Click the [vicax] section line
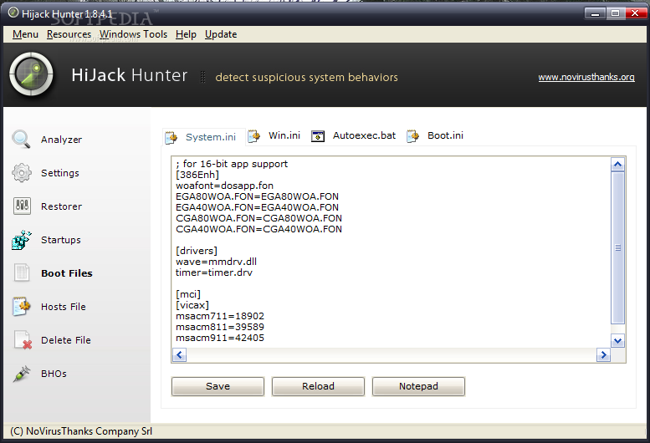650x443 pixels. tap(192, 305)
